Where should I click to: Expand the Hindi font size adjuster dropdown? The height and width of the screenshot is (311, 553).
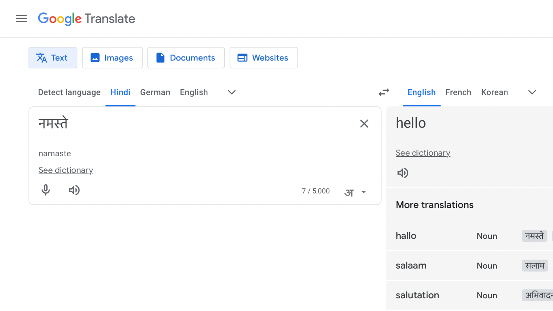pyautogui.click(x=363, y=192)
